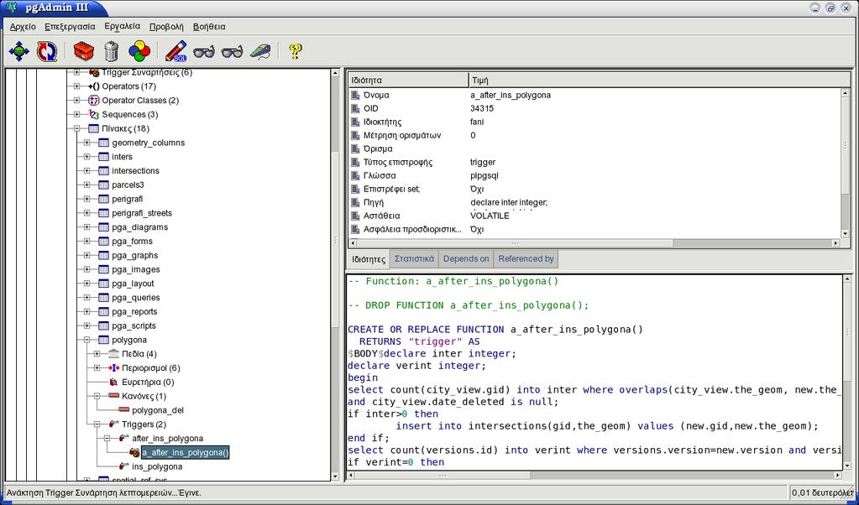Collapse the Triggers (2) node

point(97,424)
